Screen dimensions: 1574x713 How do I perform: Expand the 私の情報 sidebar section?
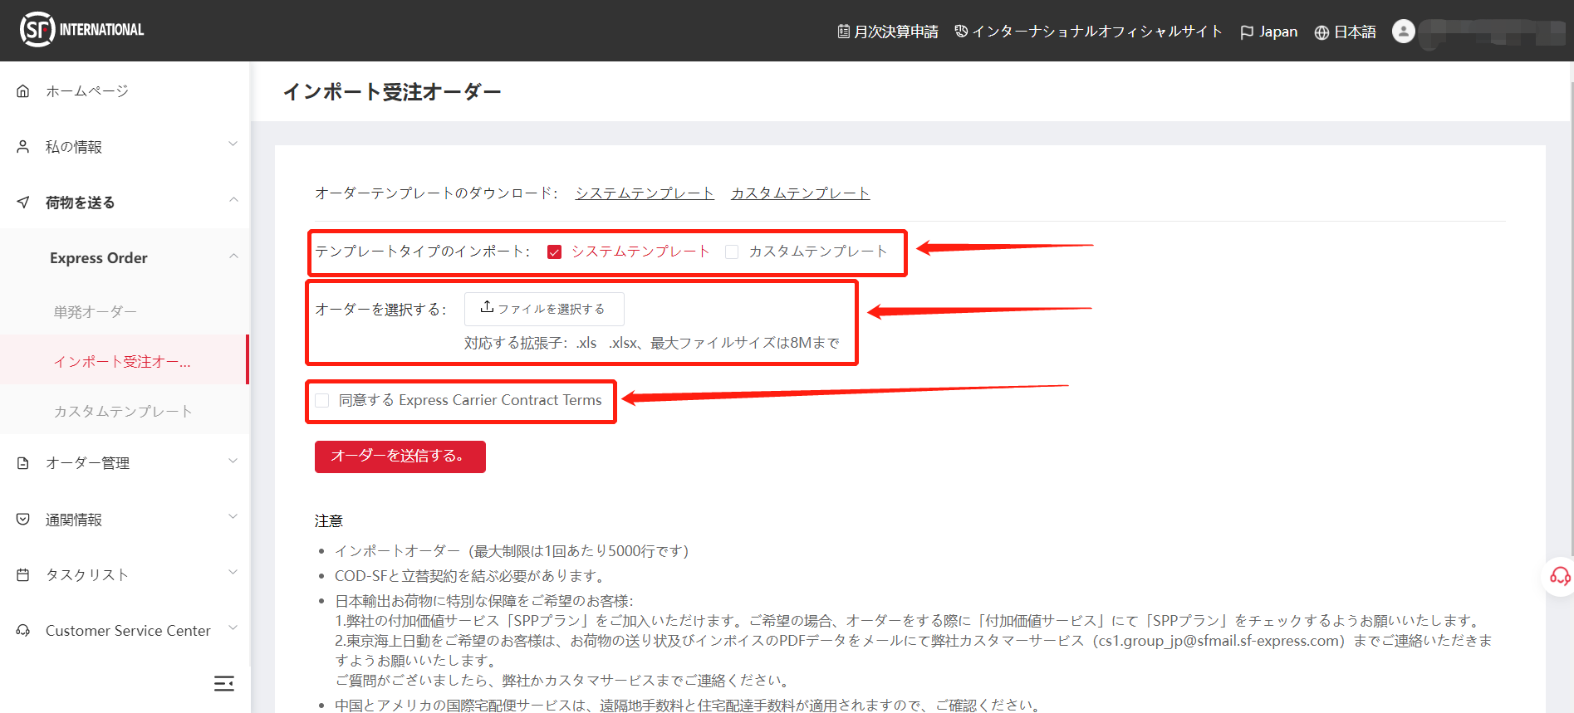pyautogui.click(x=125, y=147)
